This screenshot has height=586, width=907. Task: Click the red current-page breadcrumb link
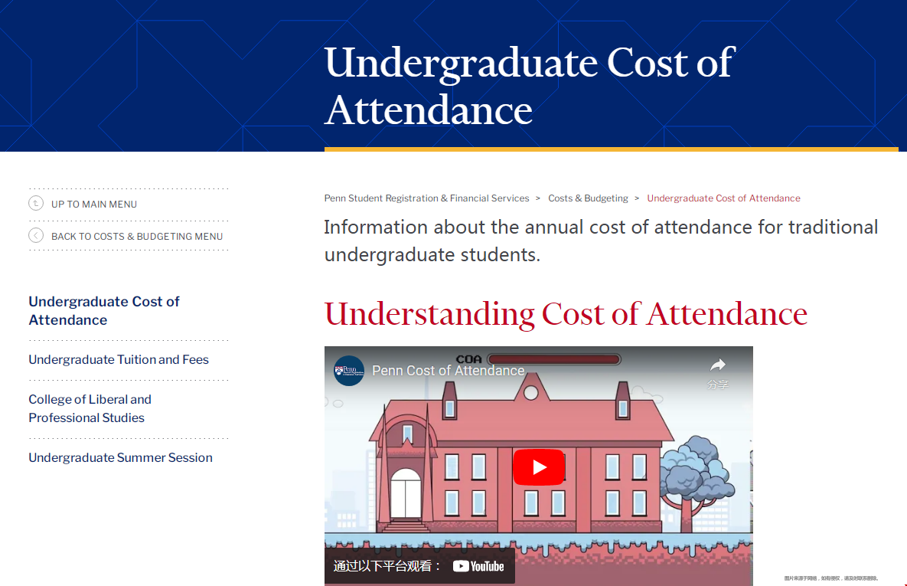click(x=723, y=198)
